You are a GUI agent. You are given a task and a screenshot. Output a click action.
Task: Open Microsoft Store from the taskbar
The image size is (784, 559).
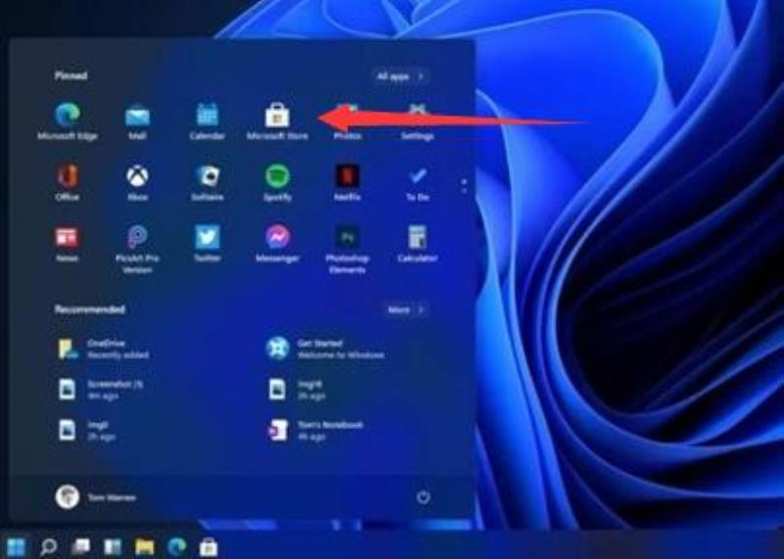(209, 547)
